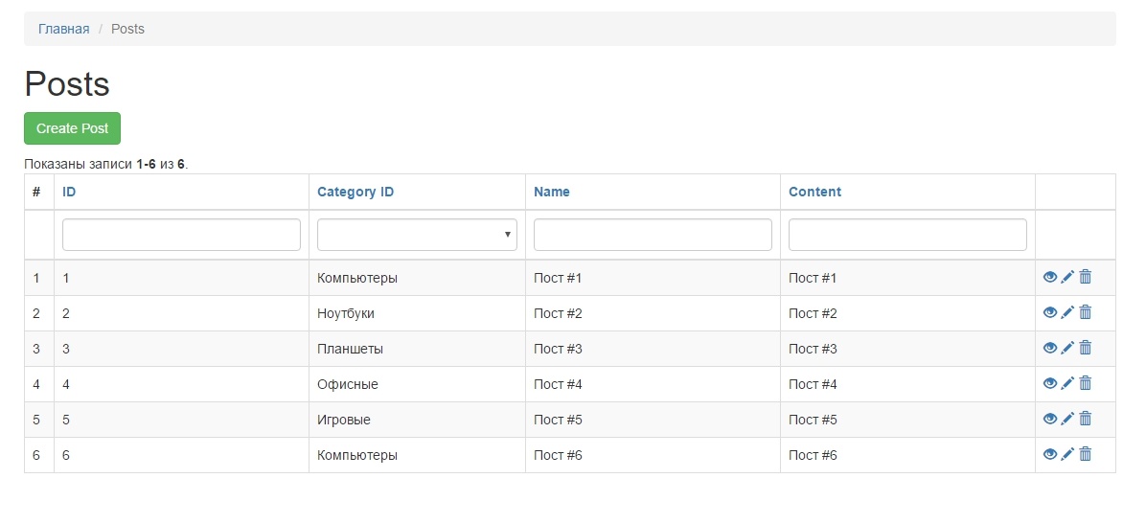Open the Category ID filter dropdown
This screenshot has height=524, width=1146.
click(x=417, y=235)
